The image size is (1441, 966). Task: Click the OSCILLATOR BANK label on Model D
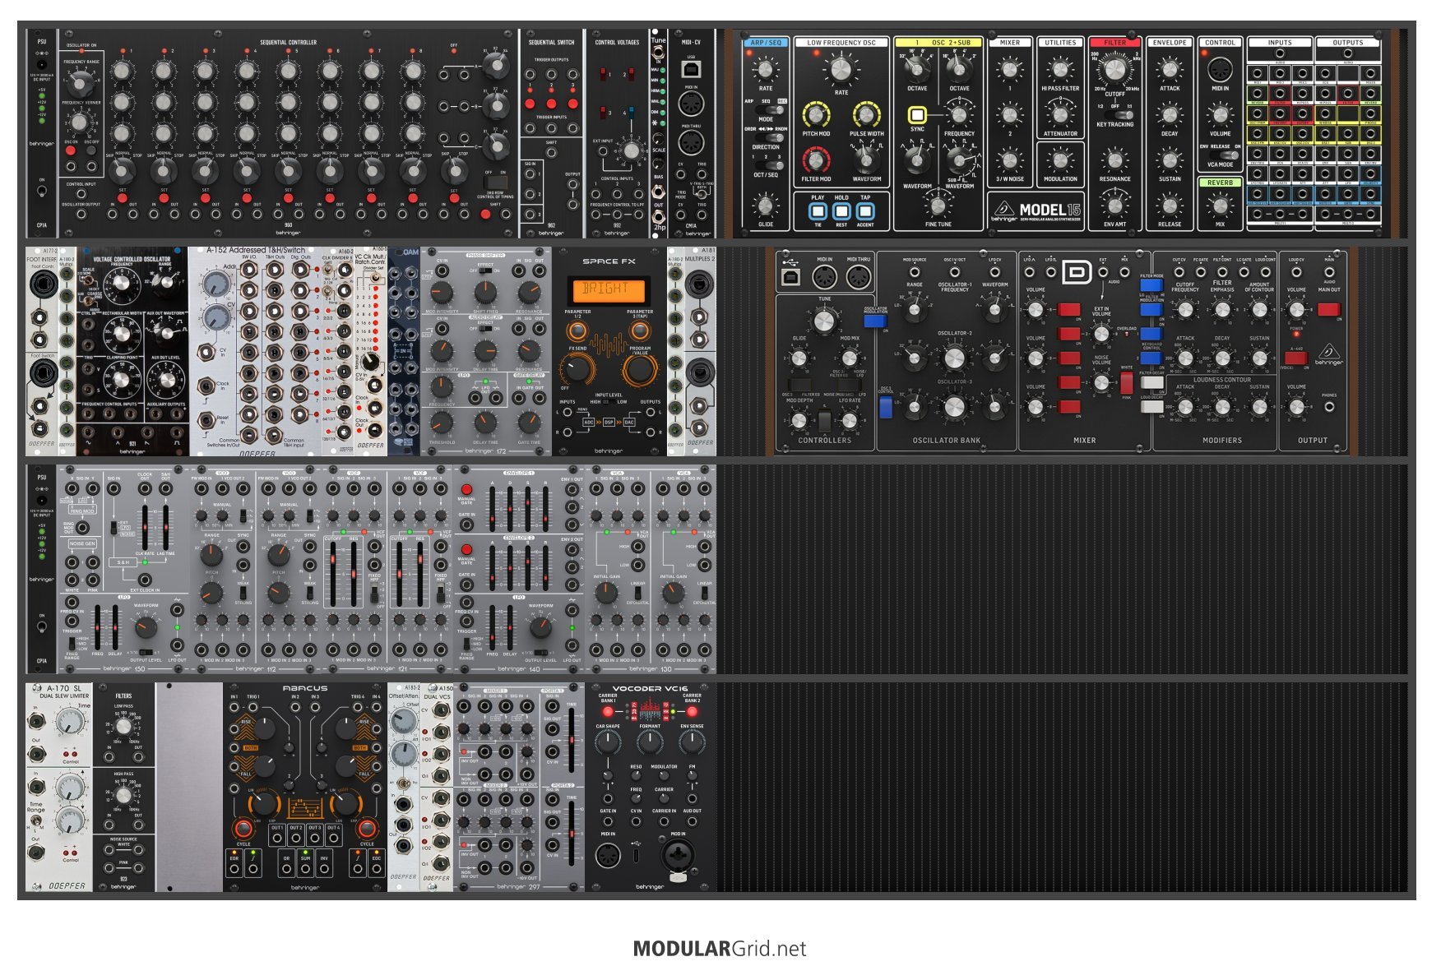pyautogui.click(x=947, y=441)
